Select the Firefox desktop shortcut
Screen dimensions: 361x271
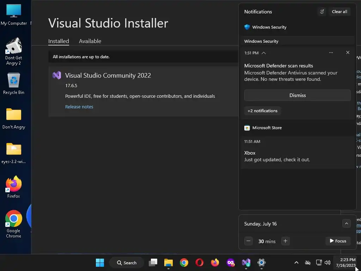click(14, 187)
